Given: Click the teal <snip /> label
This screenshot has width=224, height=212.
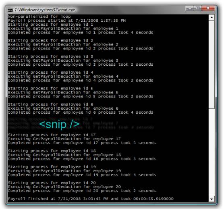Looking at the screenshot, I should tap(59, 125).
